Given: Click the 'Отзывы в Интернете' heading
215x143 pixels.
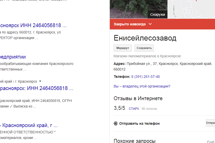Looking at the screenshot, I should pos(138,98).
